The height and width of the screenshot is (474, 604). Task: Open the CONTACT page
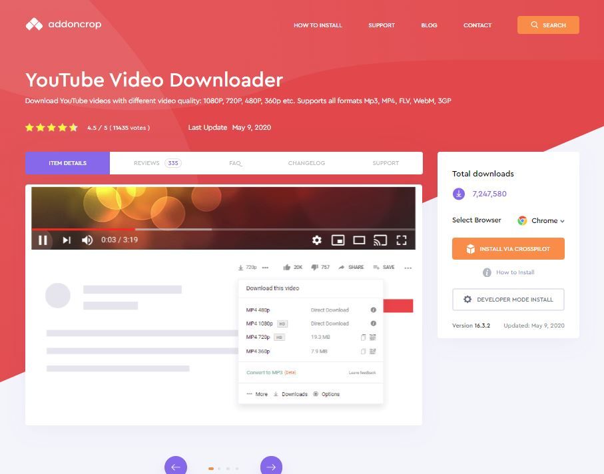pos(477,25)
